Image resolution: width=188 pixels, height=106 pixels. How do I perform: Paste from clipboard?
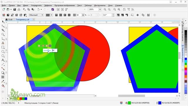tap(33, 9)
